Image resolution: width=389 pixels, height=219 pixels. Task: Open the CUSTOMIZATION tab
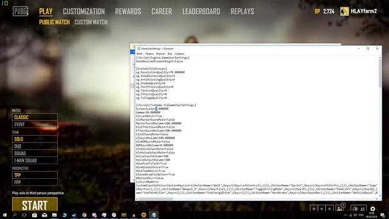[x=84, y=12]
